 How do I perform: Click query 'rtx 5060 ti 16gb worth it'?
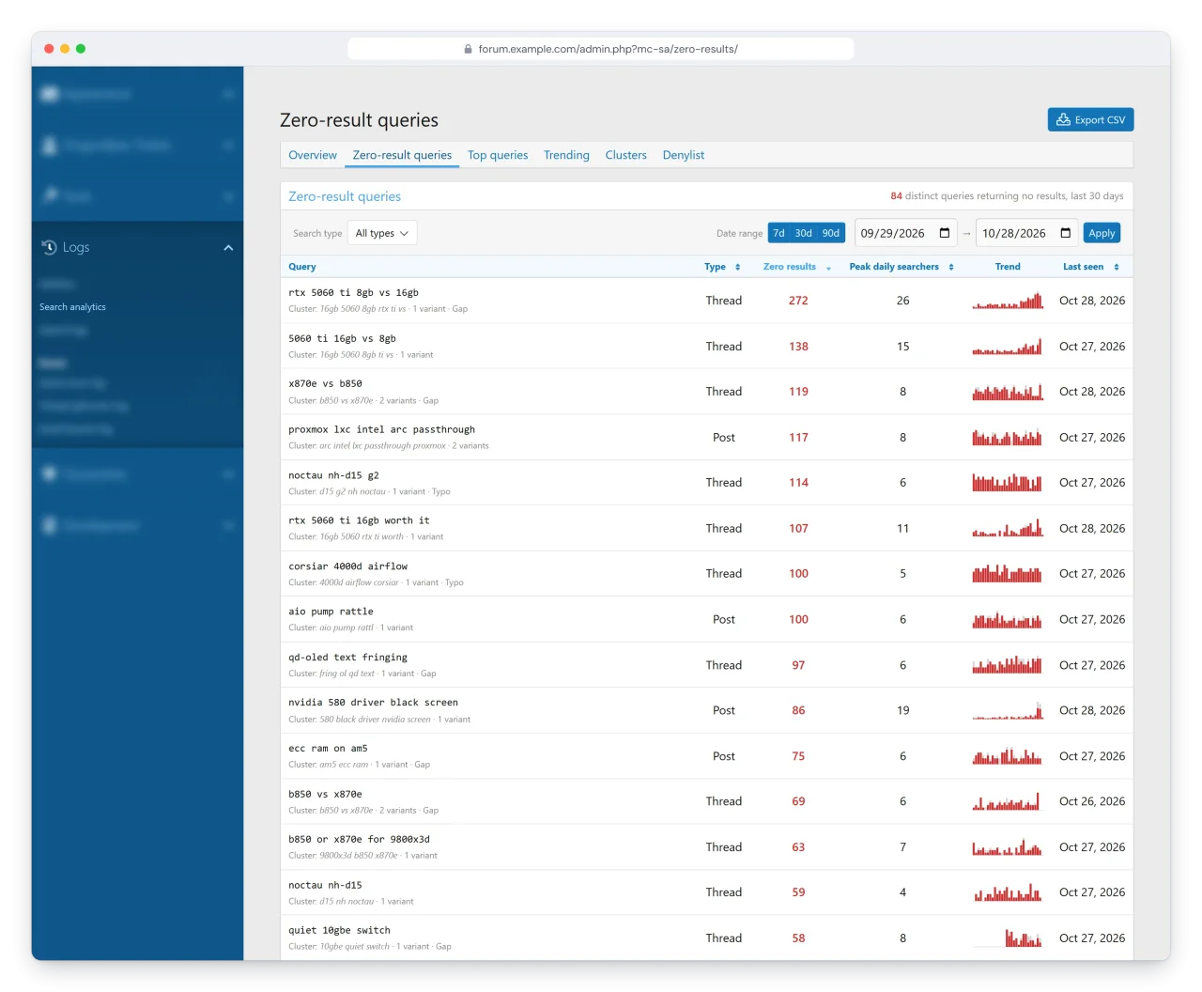[359, 520]
